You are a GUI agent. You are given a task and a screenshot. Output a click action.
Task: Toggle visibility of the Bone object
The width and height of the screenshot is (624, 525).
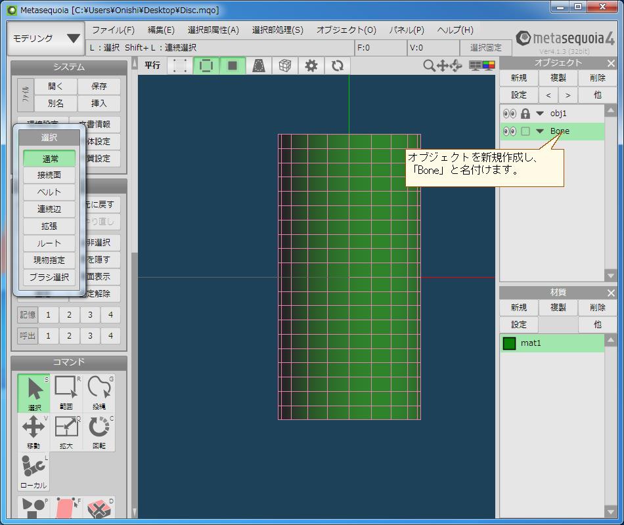(x=509, y=131)
